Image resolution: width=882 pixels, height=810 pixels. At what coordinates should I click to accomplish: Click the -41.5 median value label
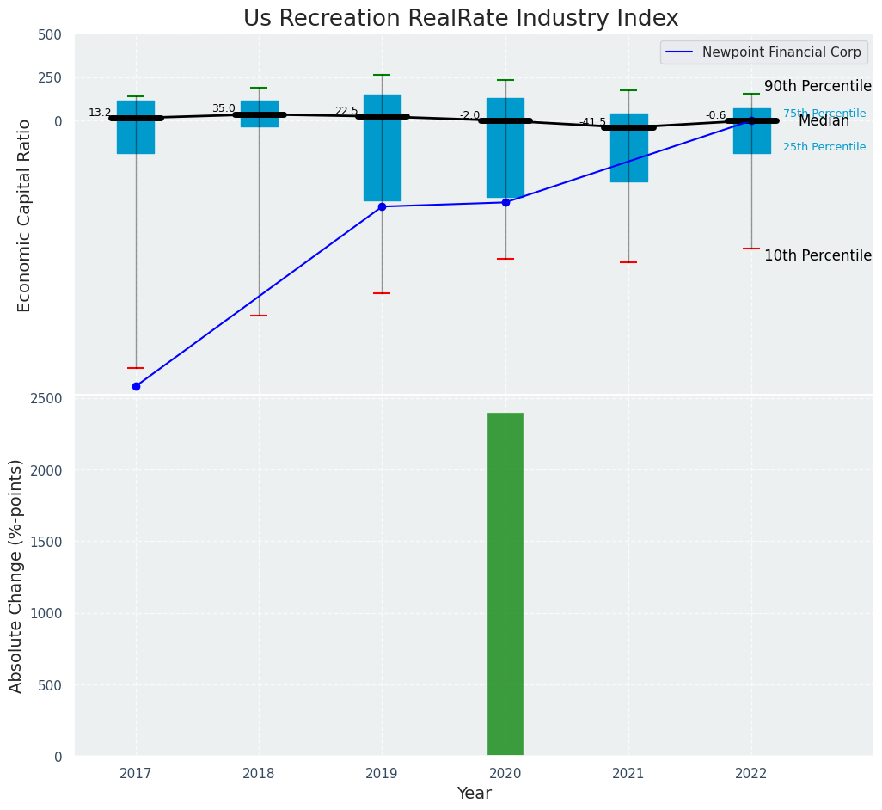tap(592, 122)
